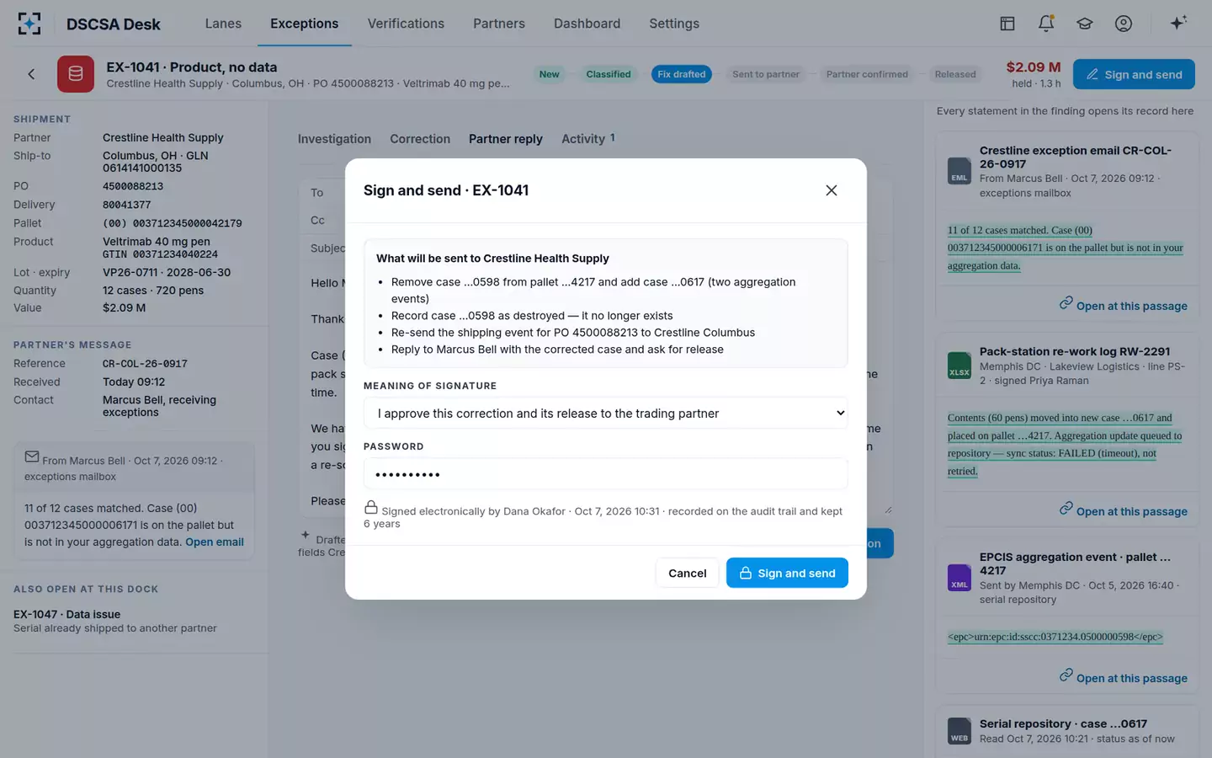Viewport: 1212px width, 758px height.
Task: Open notifications bell
Action: pos(1046,24)
